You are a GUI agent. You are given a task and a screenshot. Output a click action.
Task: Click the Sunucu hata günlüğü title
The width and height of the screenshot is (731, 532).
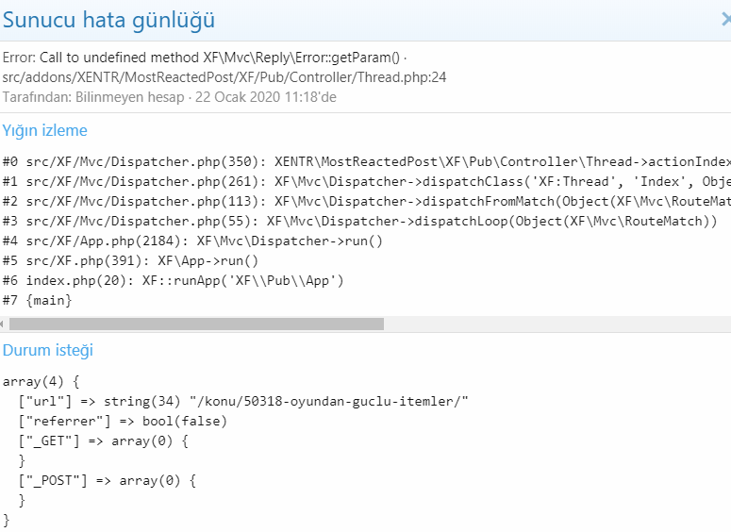pyautogui.click(x=108, y=20)
